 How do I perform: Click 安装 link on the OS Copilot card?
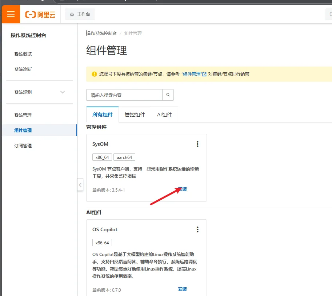click(182, 289)
